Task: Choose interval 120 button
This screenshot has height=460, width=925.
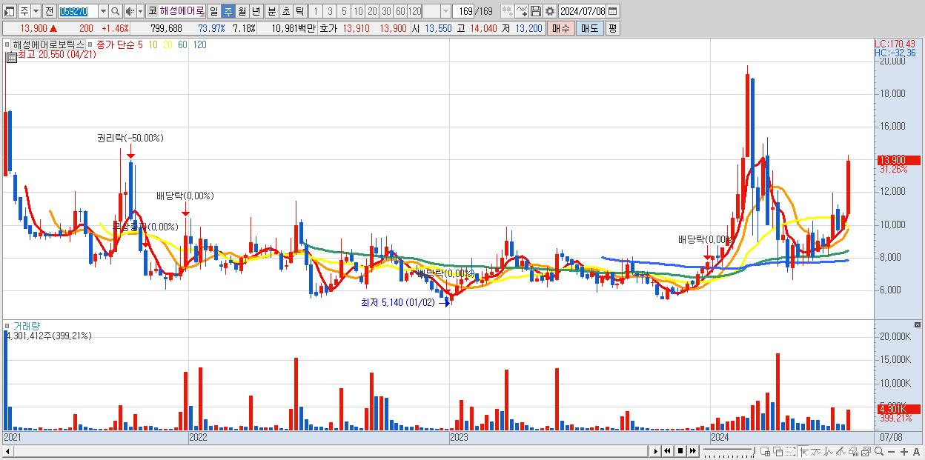Action: point(414,11)
